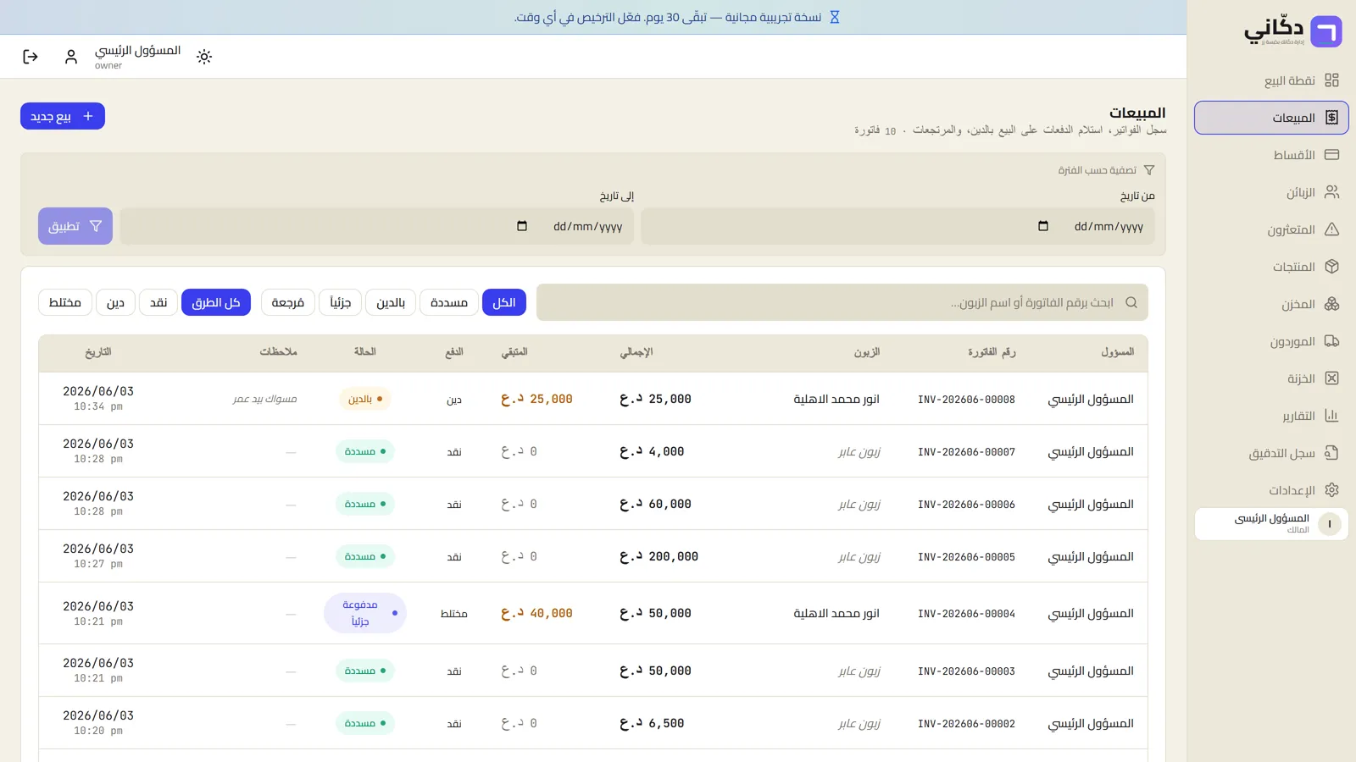Toggle light/dark theme sun icon
The height and width of the screenshot is (762, 1356).
click(204, 57)
